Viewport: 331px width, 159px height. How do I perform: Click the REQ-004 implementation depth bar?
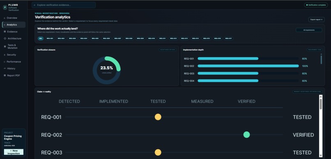[x=248, y=81]
